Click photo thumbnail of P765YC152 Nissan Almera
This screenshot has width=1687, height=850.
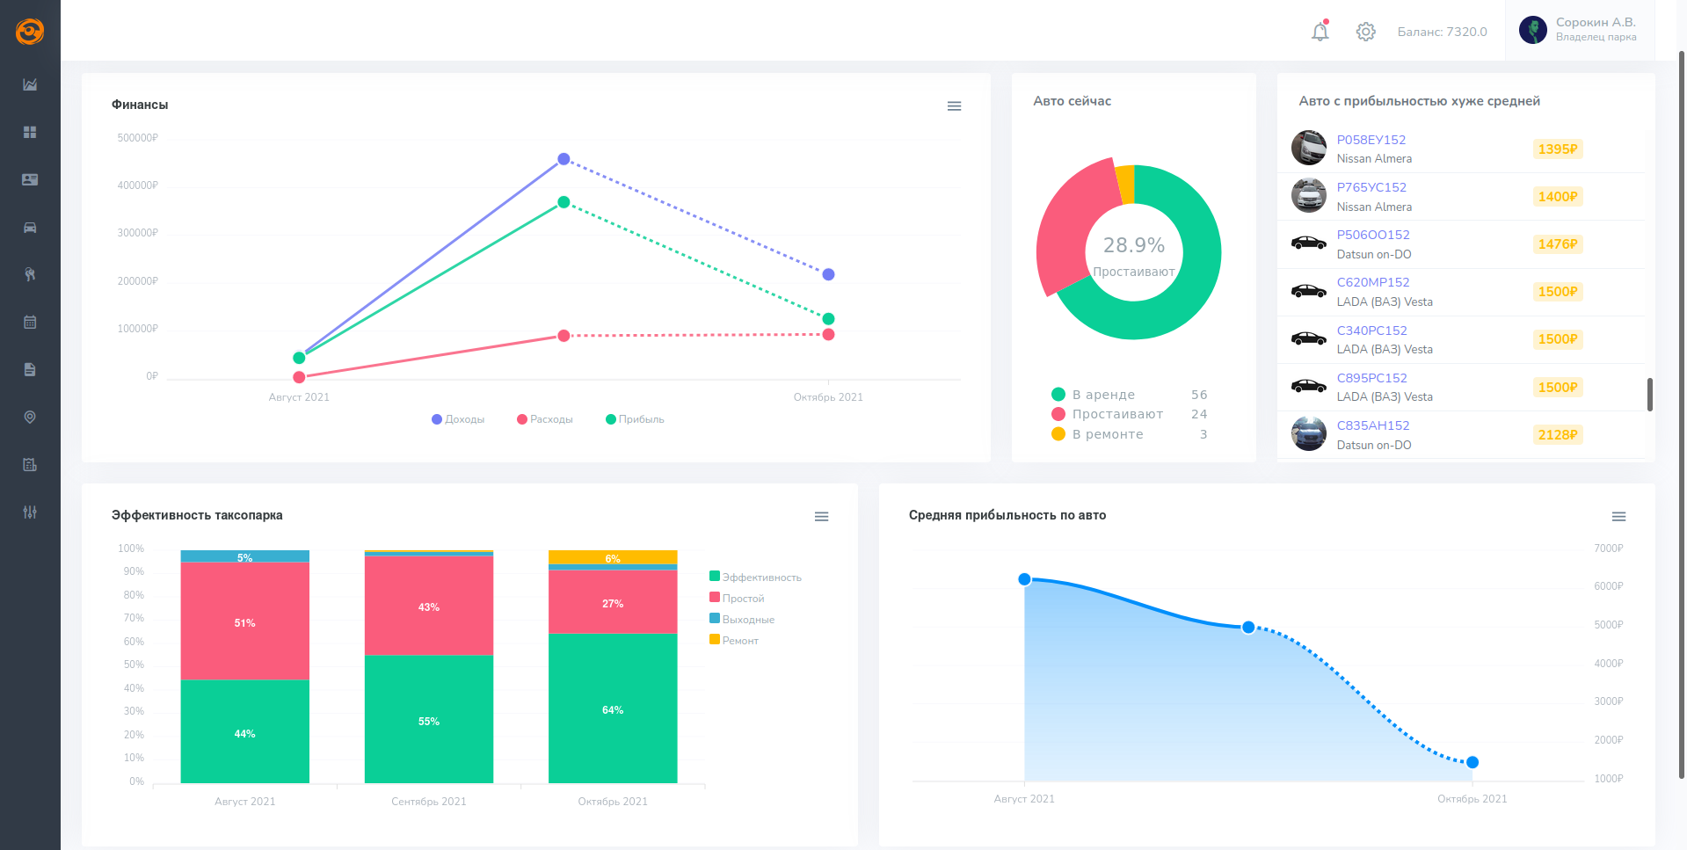coord(1309,195)
